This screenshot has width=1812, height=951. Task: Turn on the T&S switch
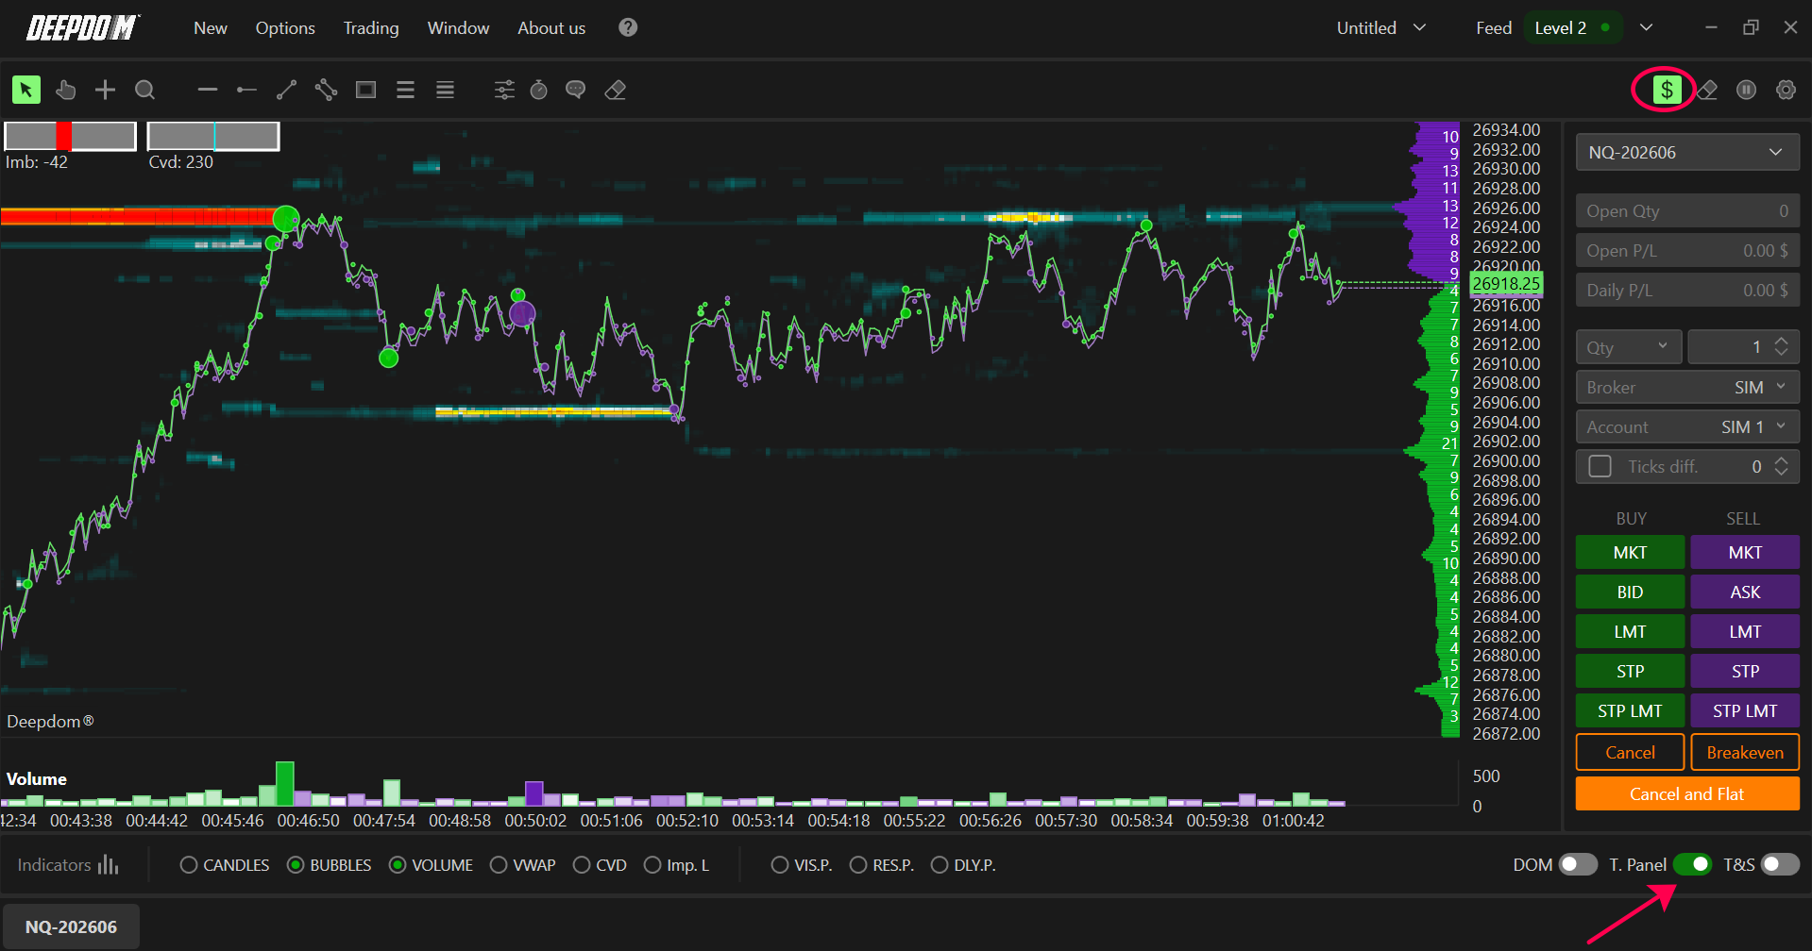pos(1780,864)
